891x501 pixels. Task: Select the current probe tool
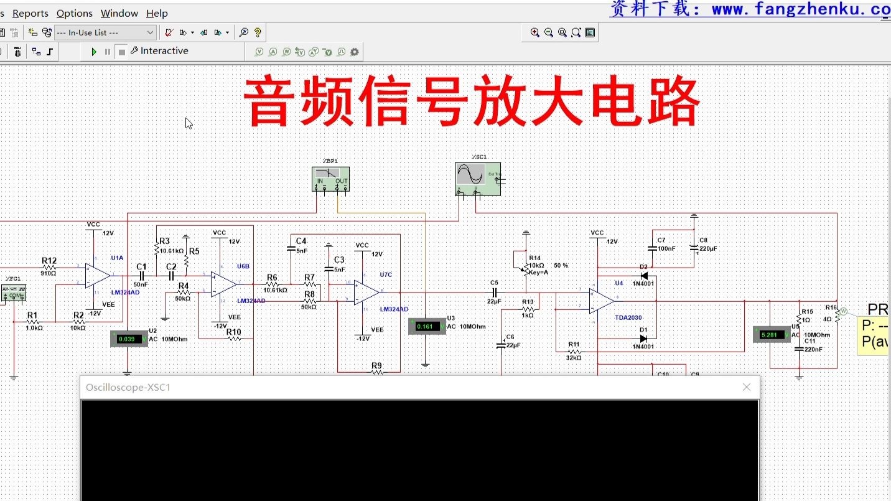pos(274,52)
